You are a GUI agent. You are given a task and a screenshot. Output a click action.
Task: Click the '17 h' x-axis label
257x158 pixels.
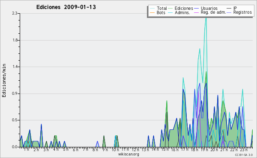click(x=185, y=149)
